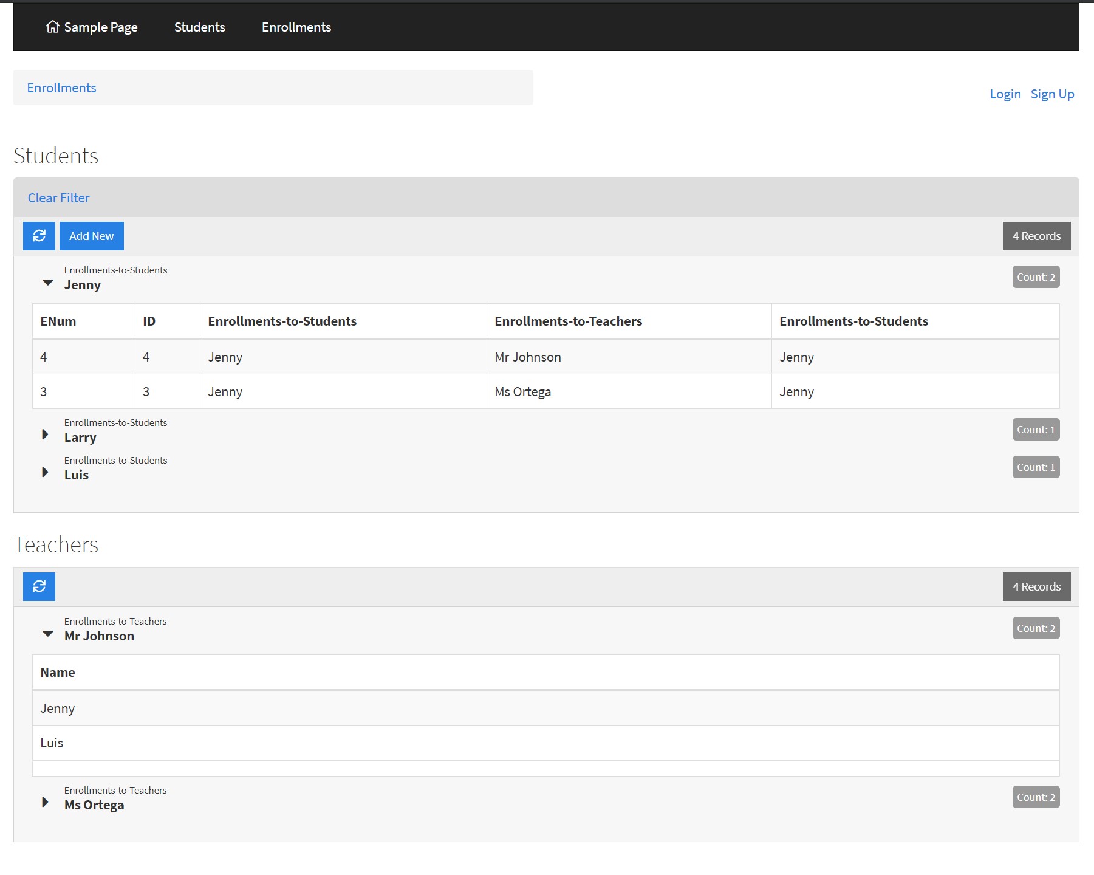Screen dimensions: 1094x875
Task: Expand the Luis group
Action: [x=45, y=472]
